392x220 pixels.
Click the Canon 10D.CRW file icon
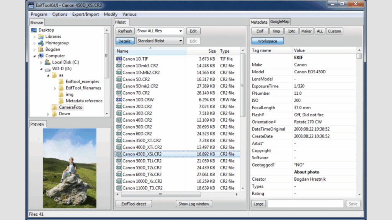click(x=119, y=100)
